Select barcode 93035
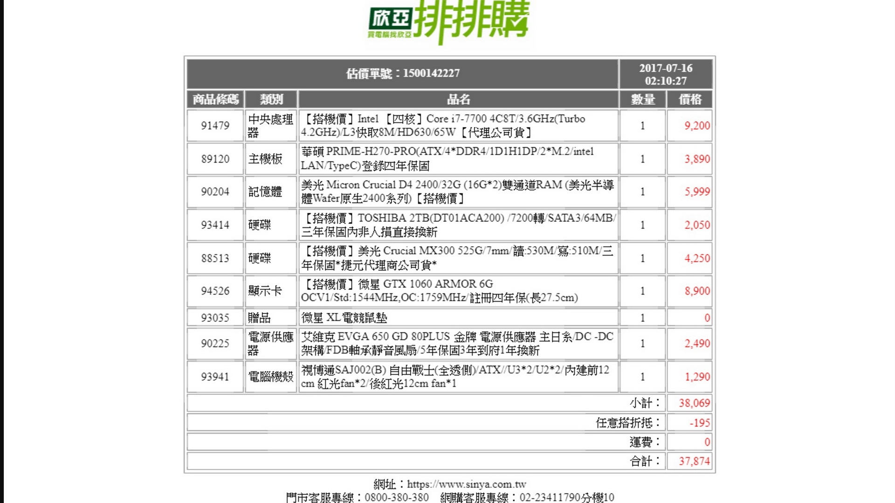 point(215,318)
